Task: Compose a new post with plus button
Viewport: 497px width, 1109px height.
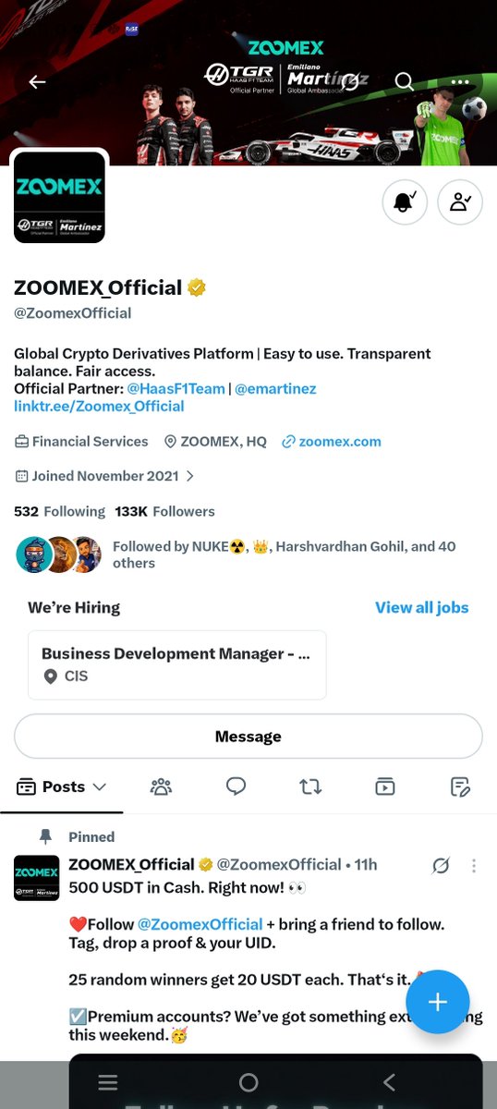Action: coord(438,1002)
